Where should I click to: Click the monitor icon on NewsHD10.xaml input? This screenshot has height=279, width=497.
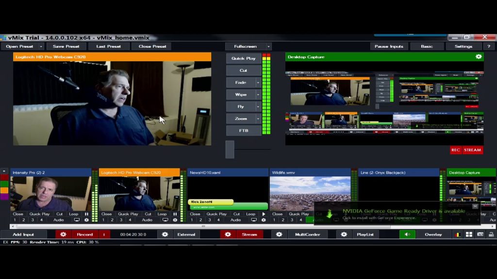click(x=253, y=220)
